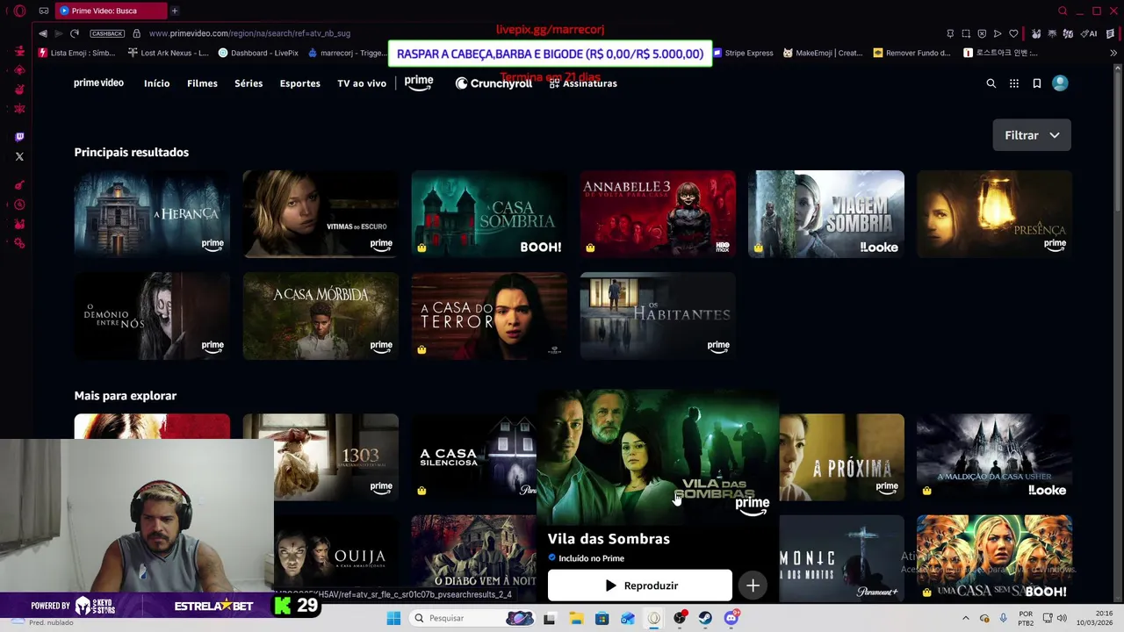Open Prime Video search magnifier
Image resolution: width=1124 pixels, height=632 pixels.
tap(991, 83)
